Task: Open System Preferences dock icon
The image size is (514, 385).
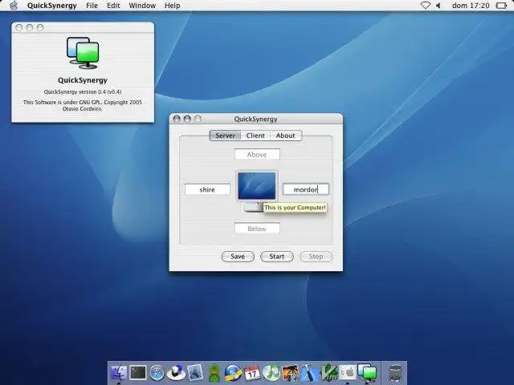Action: [x=348, y=372]
